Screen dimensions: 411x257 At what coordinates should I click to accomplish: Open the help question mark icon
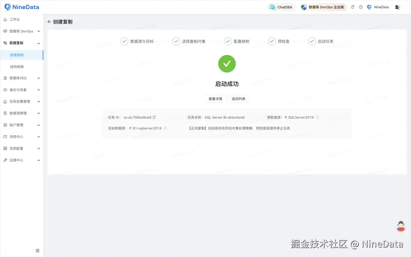[360, 7]
